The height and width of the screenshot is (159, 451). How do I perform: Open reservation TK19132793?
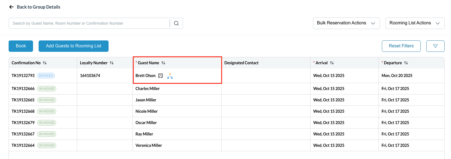[x=23, y=76]
